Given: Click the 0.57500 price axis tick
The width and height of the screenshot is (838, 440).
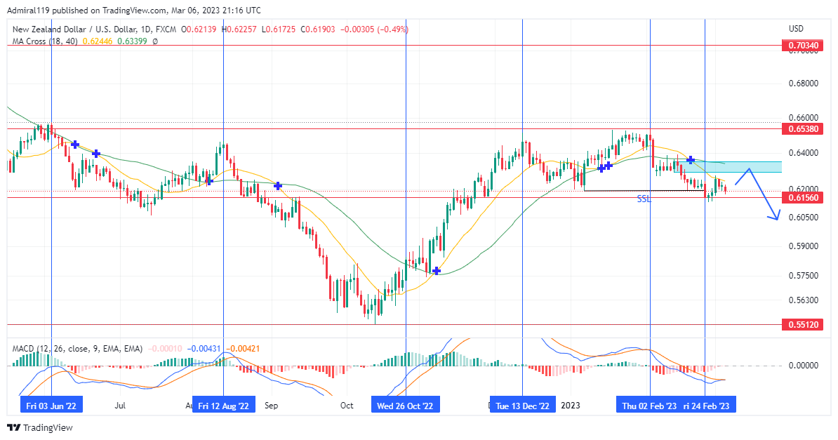Looking at the screenshot, I should [804, 276].
